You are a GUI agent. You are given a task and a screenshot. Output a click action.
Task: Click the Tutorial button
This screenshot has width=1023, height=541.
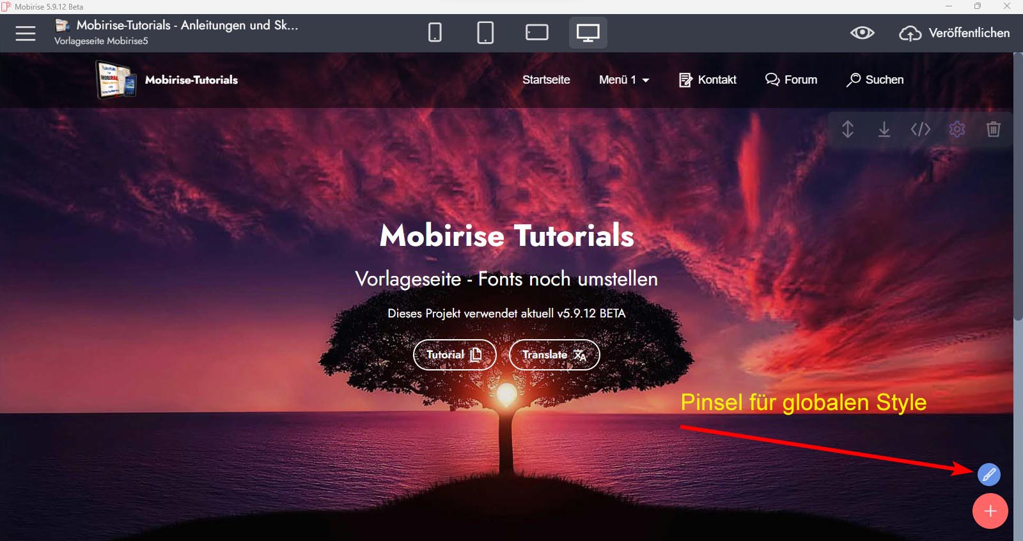455,354
